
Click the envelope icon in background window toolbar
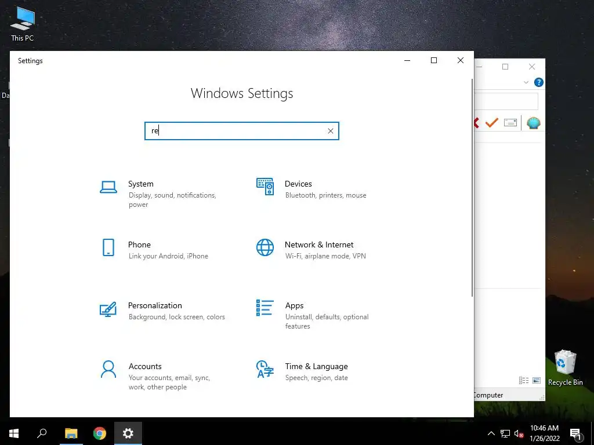[x=510, y=123]
